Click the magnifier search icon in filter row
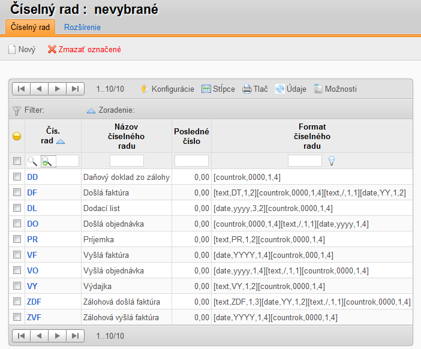421x349 pixels. click(x=32, y=161)
